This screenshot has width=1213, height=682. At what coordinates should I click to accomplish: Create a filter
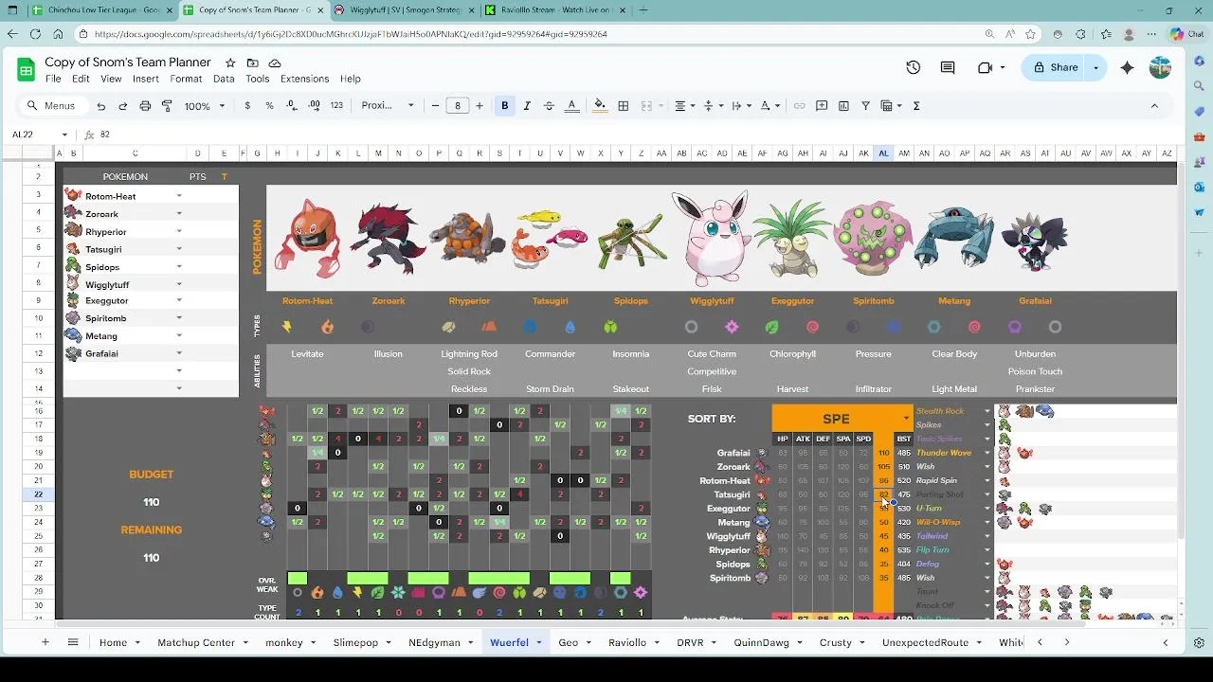(865, 106)
